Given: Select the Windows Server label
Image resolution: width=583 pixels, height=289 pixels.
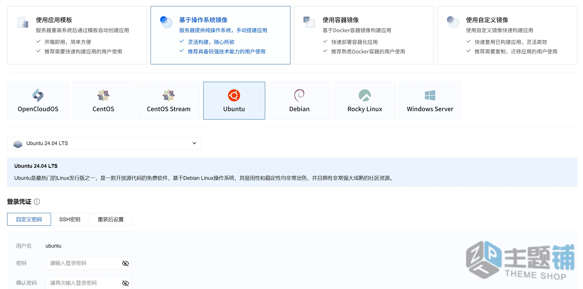Looking at the screenshot, I should point(430,109).
